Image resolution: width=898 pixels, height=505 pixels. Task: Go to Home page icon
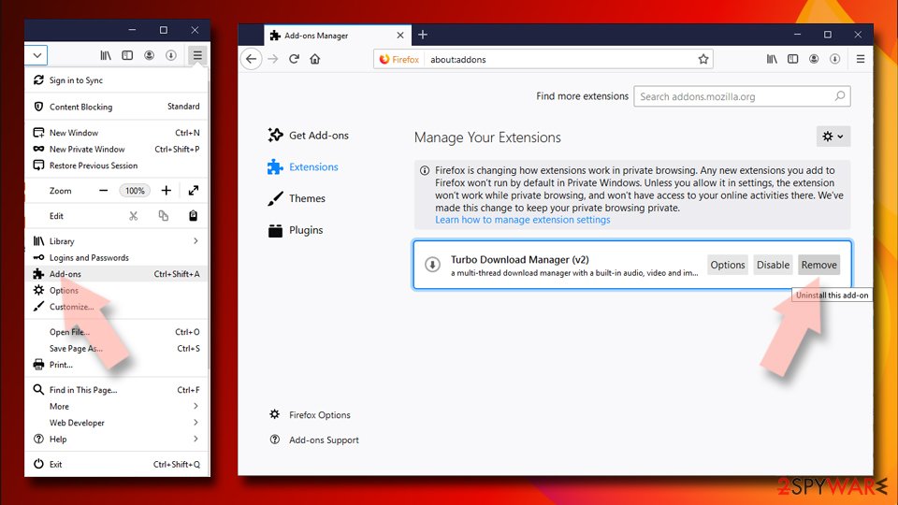315,59
